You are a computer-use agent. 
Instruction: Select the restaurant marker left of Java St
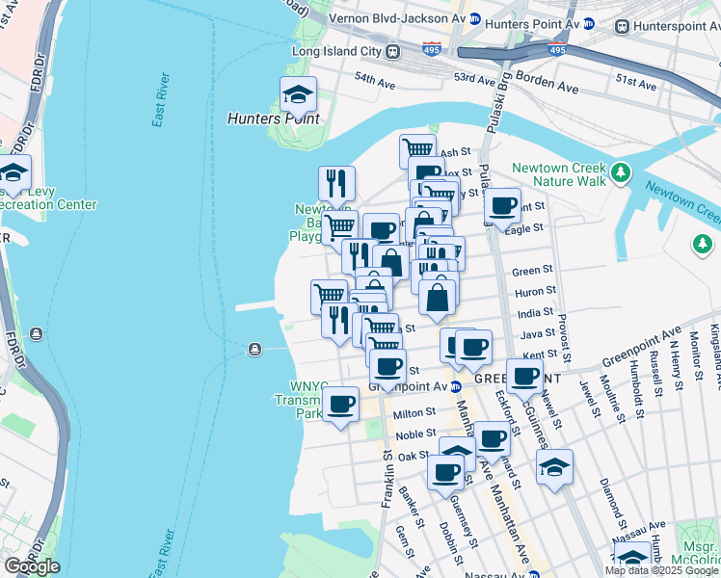339,321
